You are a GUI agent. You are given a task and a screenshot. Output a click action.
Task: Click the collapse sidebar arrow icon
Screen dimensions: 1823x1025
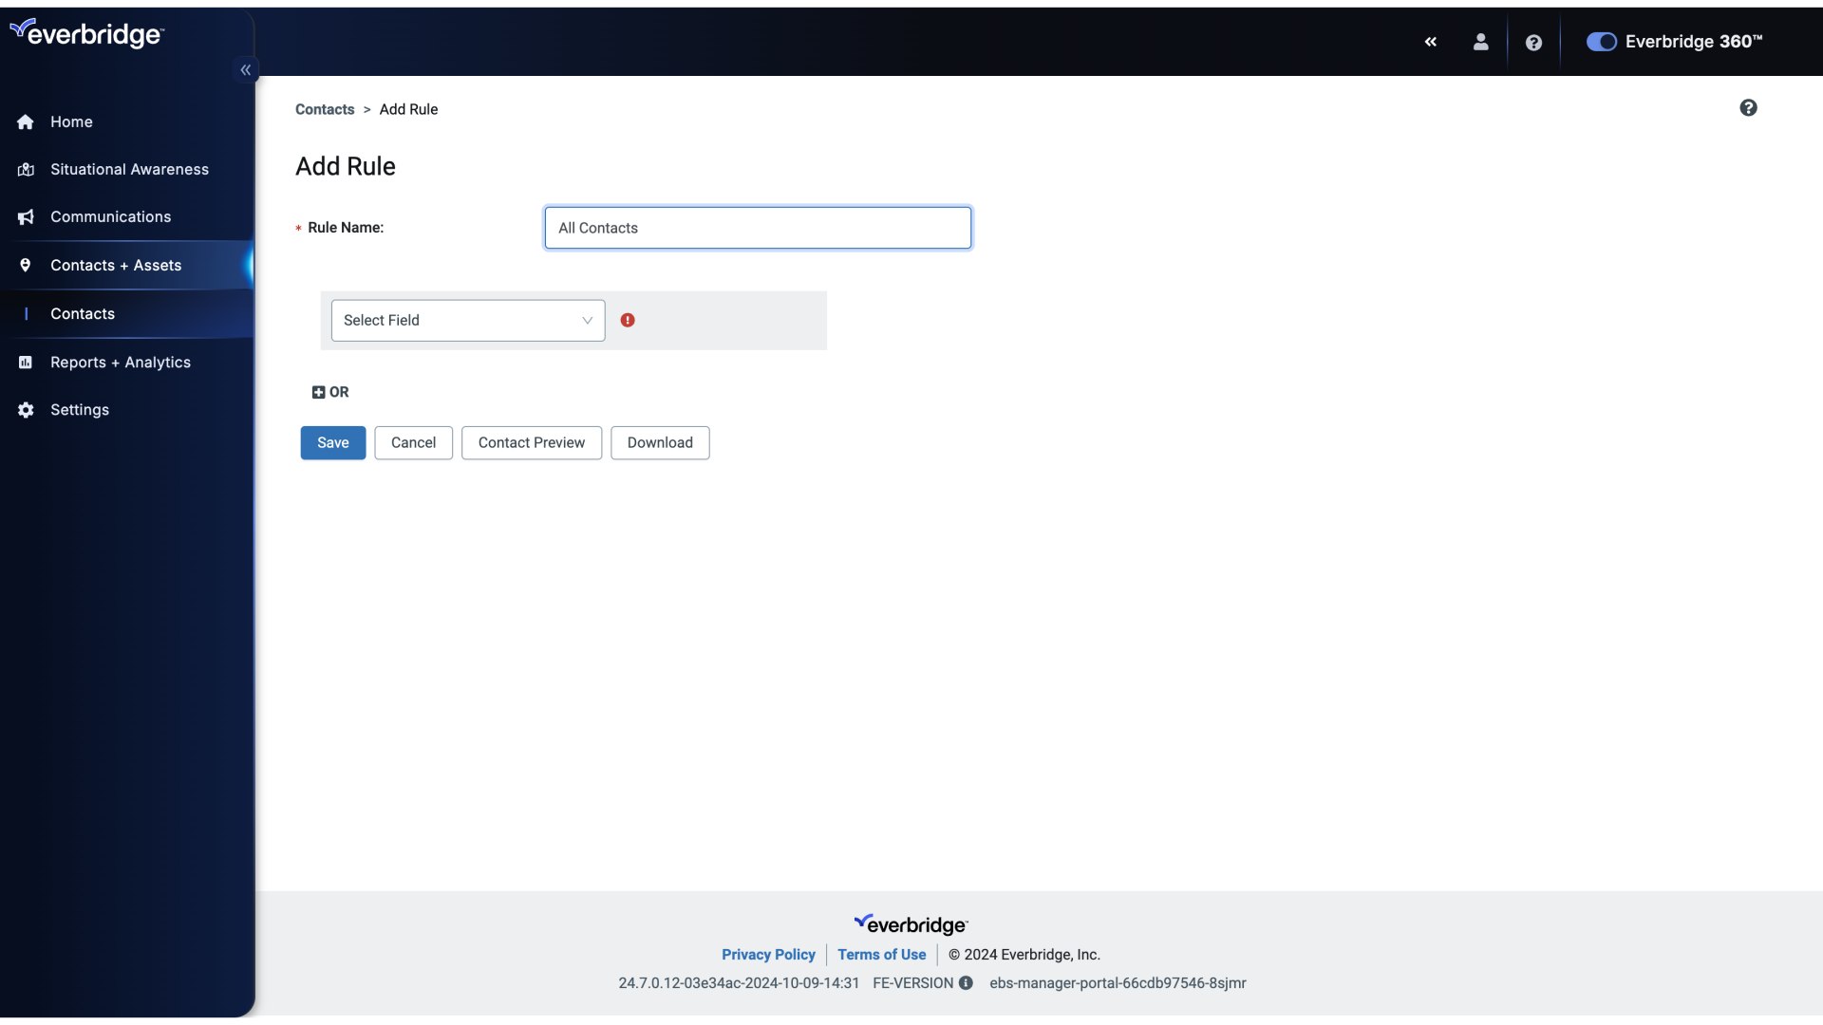[x=245, y=70]
